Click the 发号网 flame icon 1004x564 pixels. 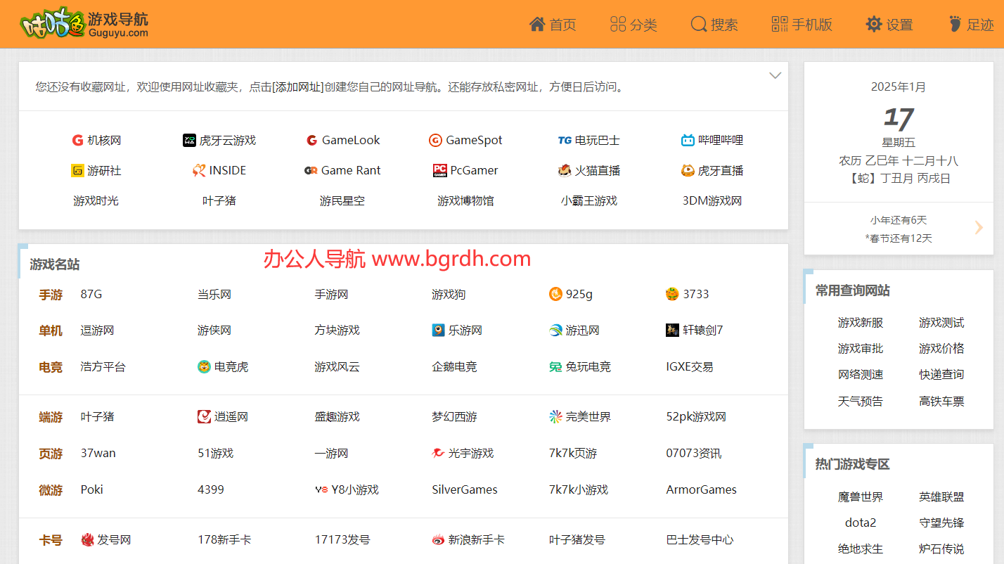click(x=87, y=539)
